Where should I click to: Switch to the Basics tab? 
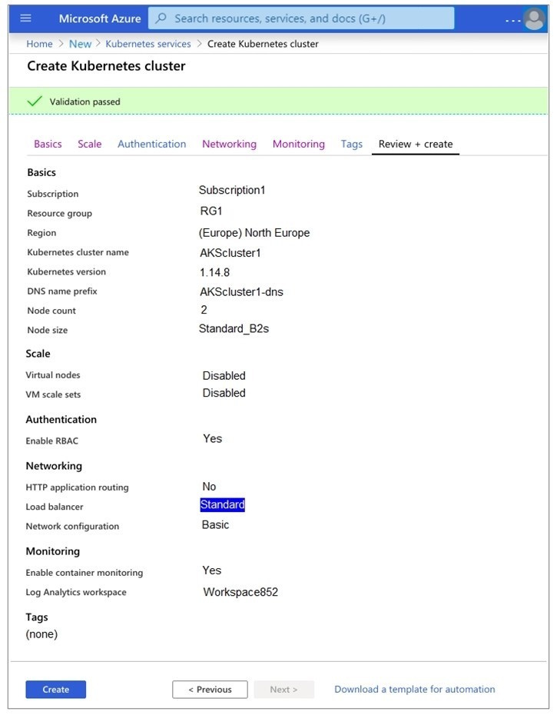pyautogui.click(x=48, y=144)
